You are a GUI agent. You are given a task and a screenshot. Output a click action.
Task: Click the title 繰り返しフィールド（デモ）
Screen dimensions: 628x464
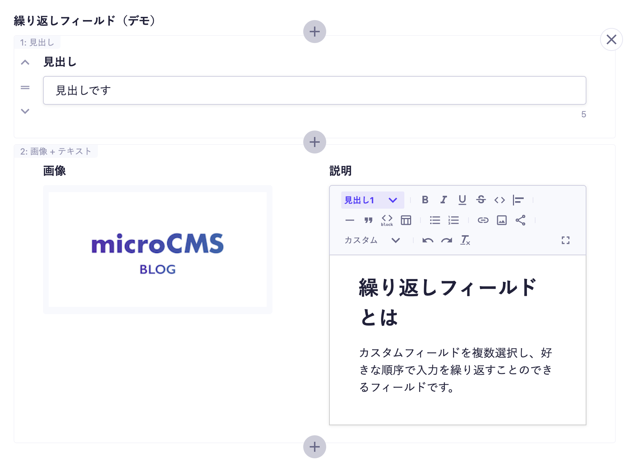click(85, 21)
